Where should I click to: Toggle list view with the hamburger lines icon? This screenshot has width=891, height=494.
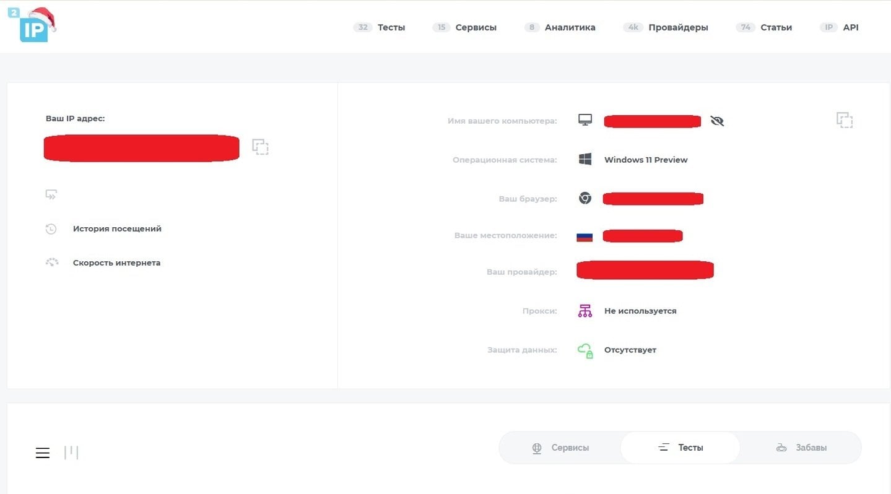[42, 452]
